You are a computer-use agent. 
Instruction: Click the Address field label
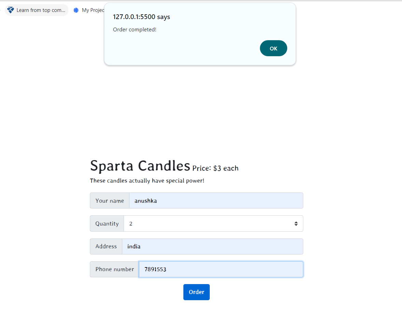(x=106, y=246)
